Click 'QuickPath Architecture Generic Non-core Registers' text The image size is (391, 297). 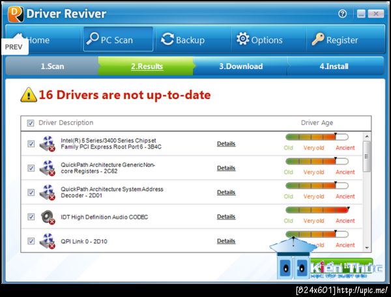[x=108, y=168]
